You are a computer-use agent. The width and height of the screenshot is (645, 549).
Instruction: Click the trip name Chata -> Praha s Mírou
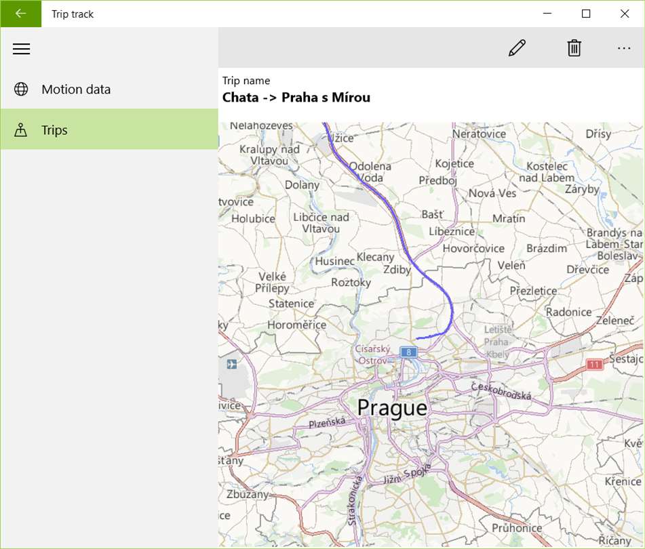point(296,98)
